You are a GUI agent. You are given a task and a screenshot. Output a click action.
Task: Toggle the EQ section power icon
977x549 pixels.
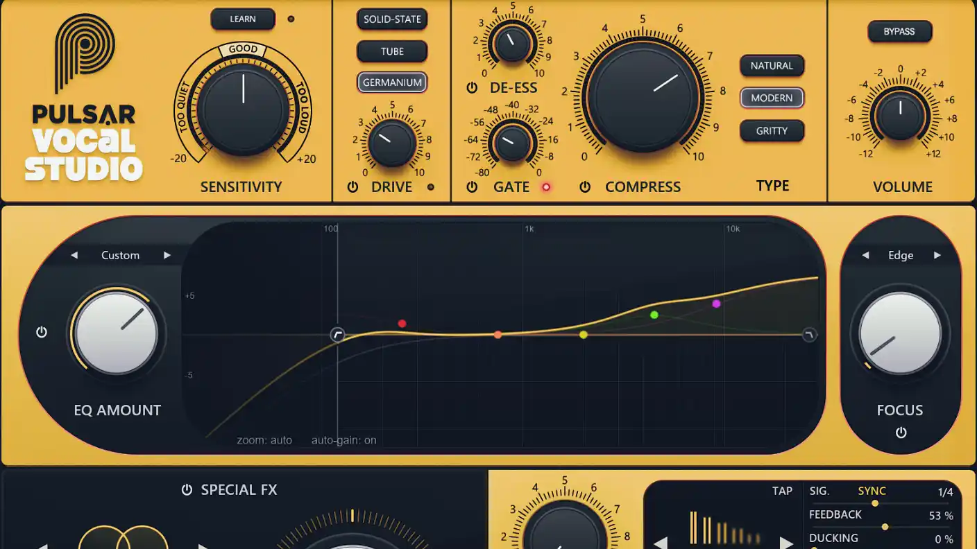(x=42, y=332)
